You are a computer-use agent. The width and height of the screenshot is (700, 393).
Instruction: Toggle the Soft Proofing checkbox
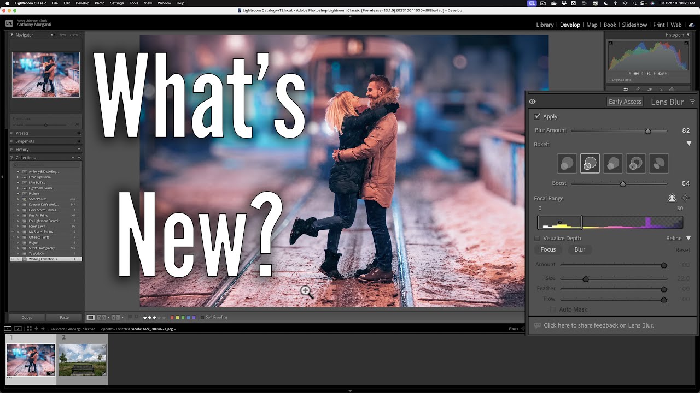202,317
